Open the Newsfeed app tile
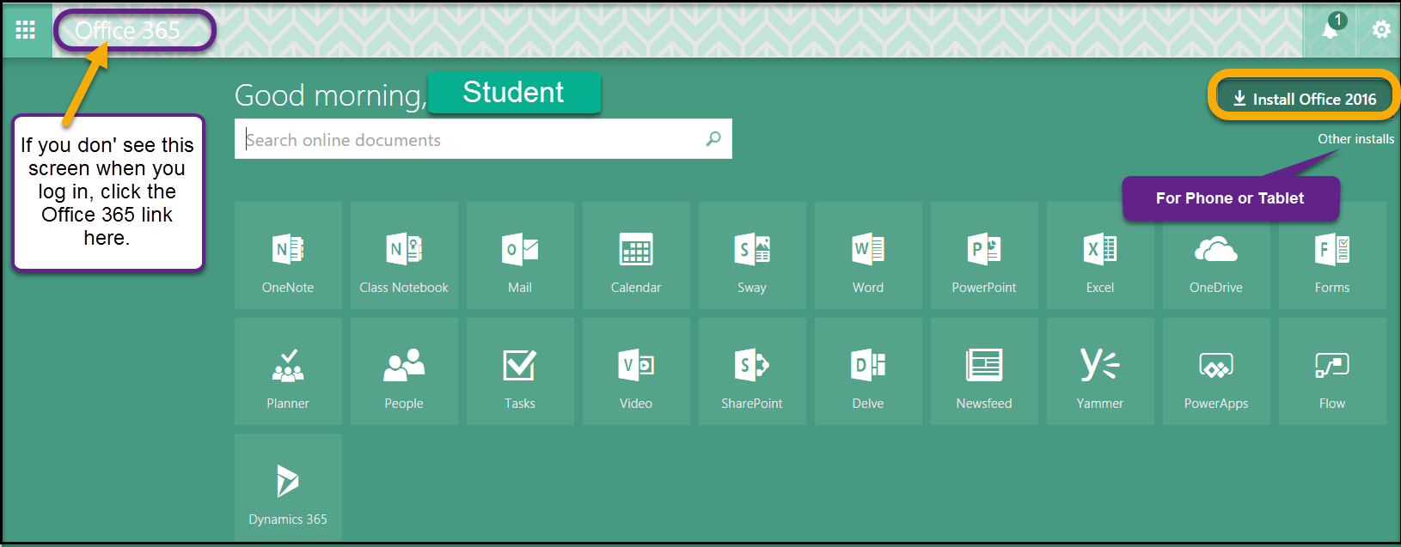Image resolution: width=1401 pixels, height=547 pixels. click(984, 371)
